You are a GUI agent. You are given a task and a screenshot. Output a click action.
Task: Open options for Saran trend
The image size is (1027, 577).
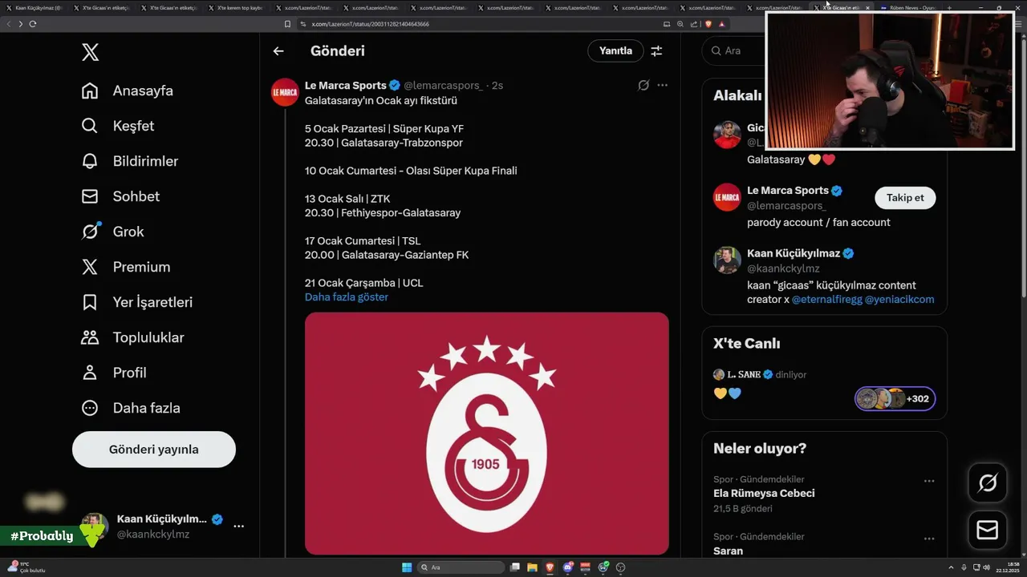click(x=929, y=539)
